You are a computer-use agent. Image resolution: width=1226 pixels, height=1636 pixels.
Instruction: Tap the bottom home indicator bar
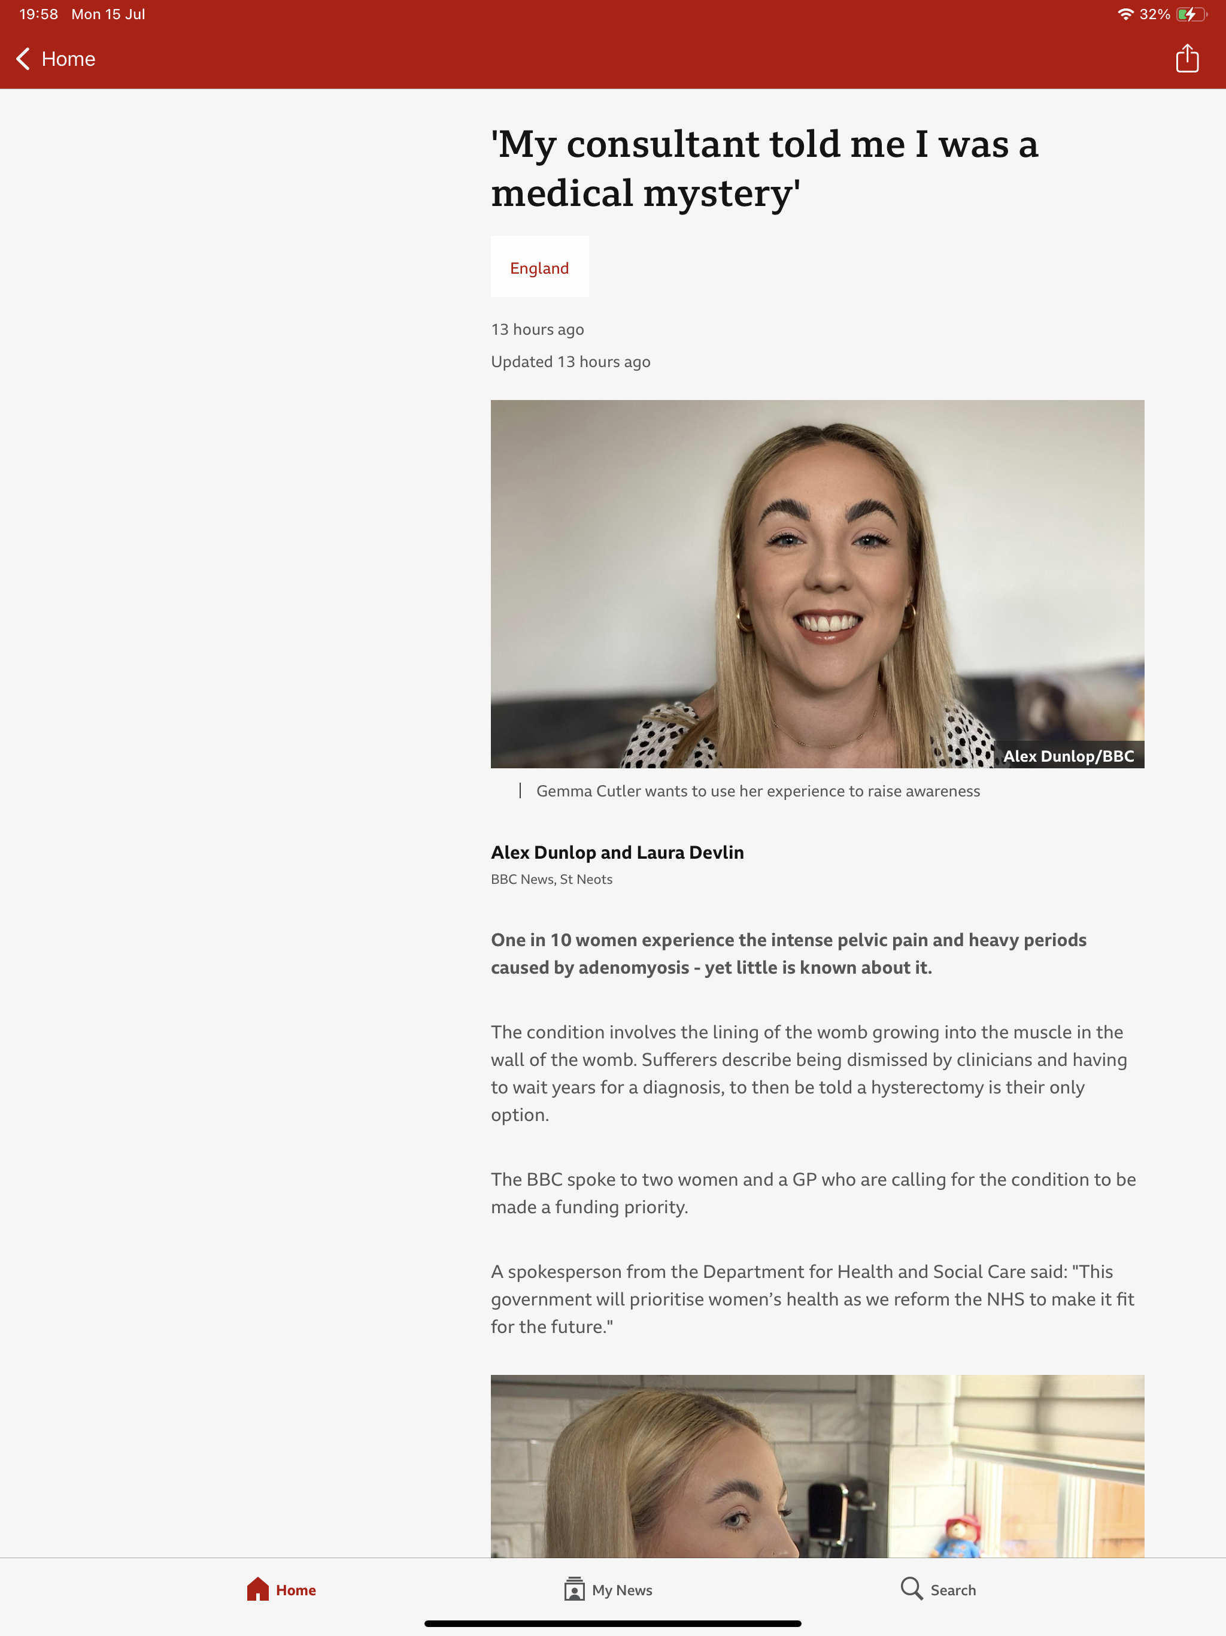[x=612, y=1623]
